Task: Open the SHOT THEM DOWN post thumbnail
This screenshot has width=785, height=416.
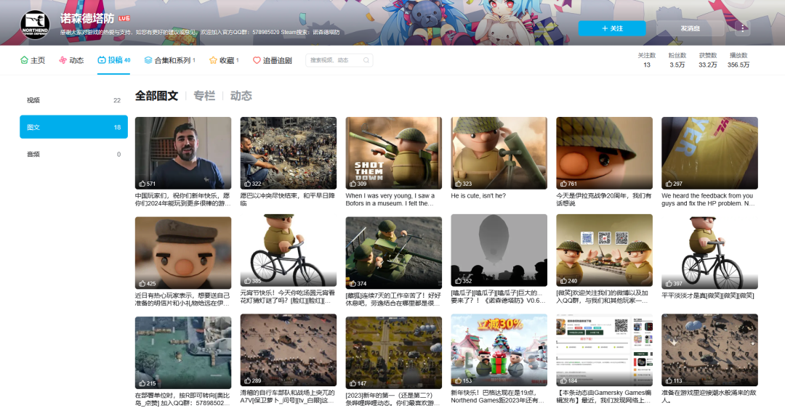Action: pyautogui.click(x=393, y=153)
